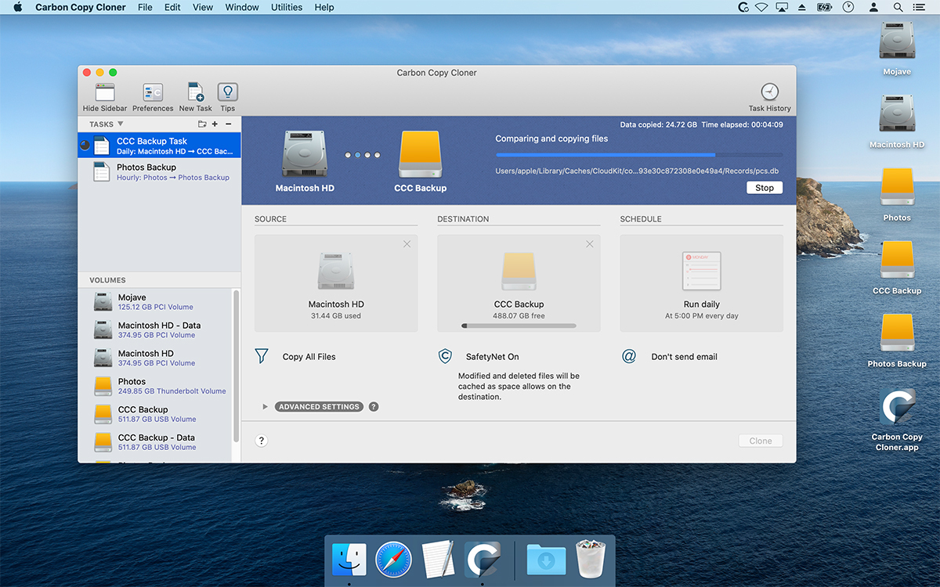This screenshot has height=587, width=940.
Task: Open the Macintosh HD source selector
Action: pos(336,283)
